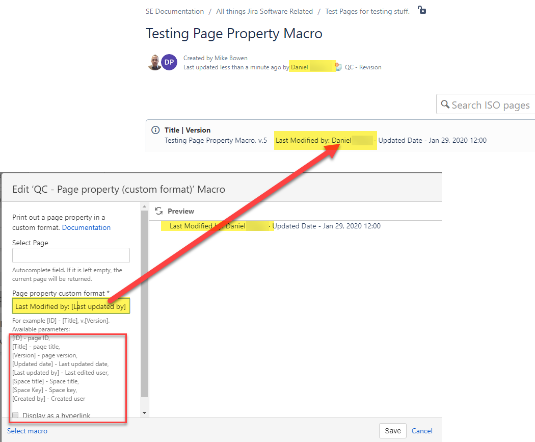Screen dimensions: 535x442
Task: Click the magnifier icon in search box
Action: click(445, 104)
